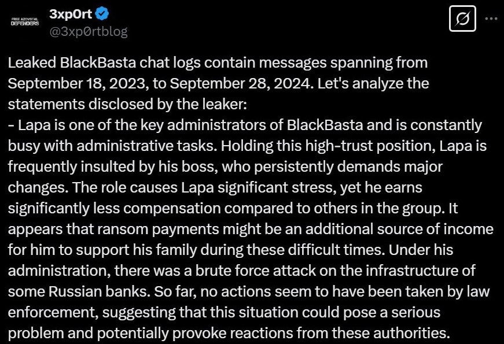Click the blue verified checkmark badge

(102, 14)
